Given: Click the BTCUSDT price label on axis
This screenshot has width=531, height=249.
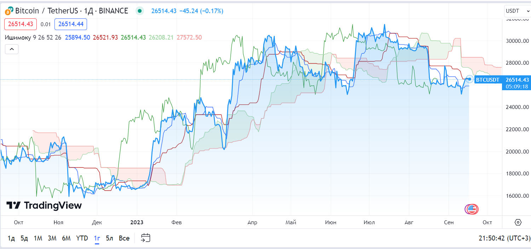Looking at the screenshot, I should (487, 80).
